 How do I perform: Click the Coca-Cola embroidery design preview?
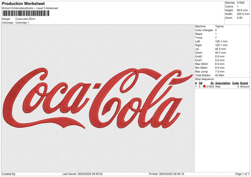97,98
